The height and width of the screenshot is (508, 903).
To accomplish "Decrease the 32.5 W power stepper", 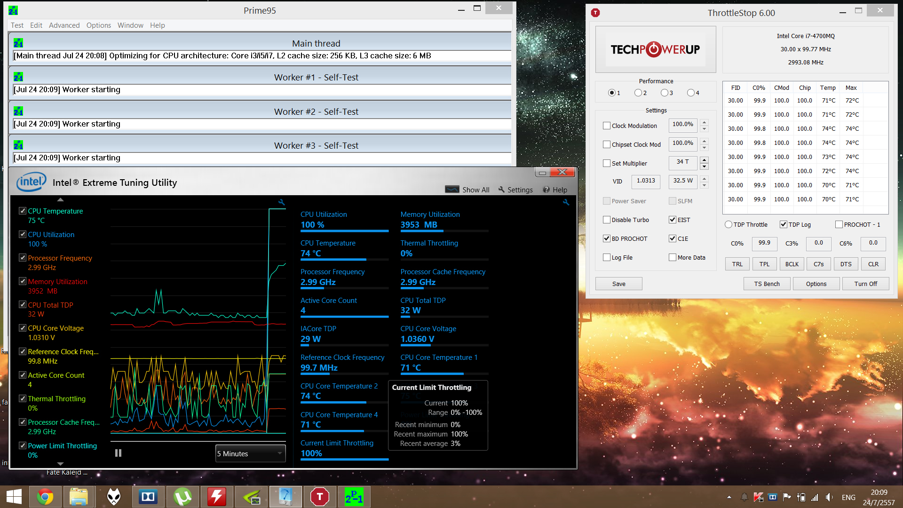I will coord(704,185).
